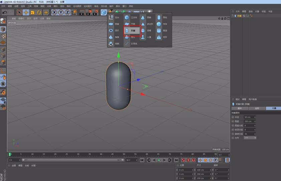This screenshot has height=181, width=281.
Task: Click the height (高度) stepper arrows
Action: [x=255, y=121]
